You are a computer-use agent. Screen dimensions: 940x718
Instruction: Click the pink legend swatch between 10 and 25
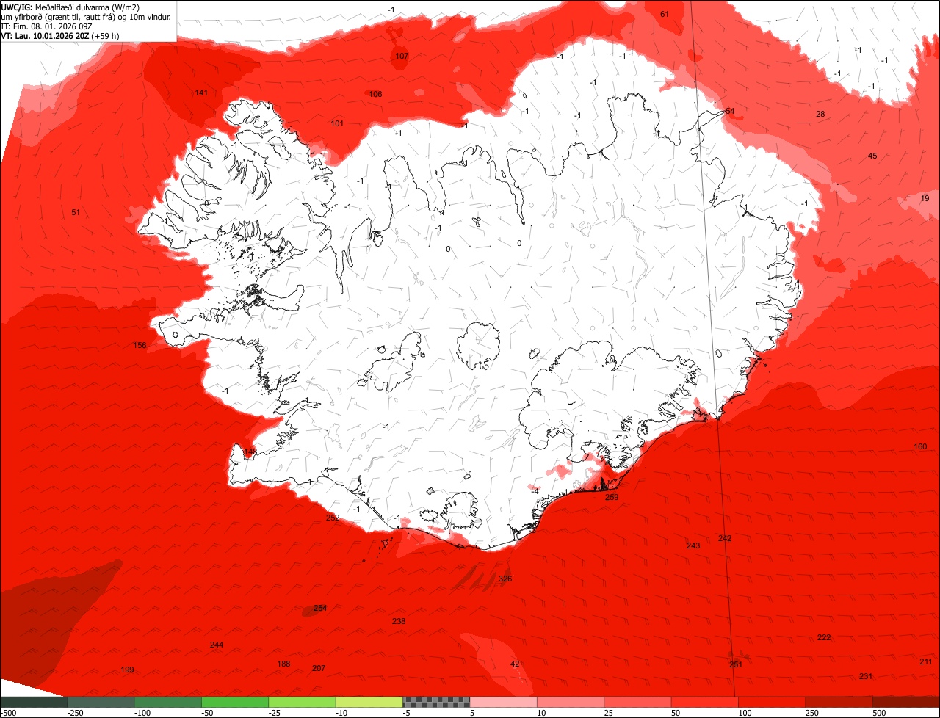point(571,701)
